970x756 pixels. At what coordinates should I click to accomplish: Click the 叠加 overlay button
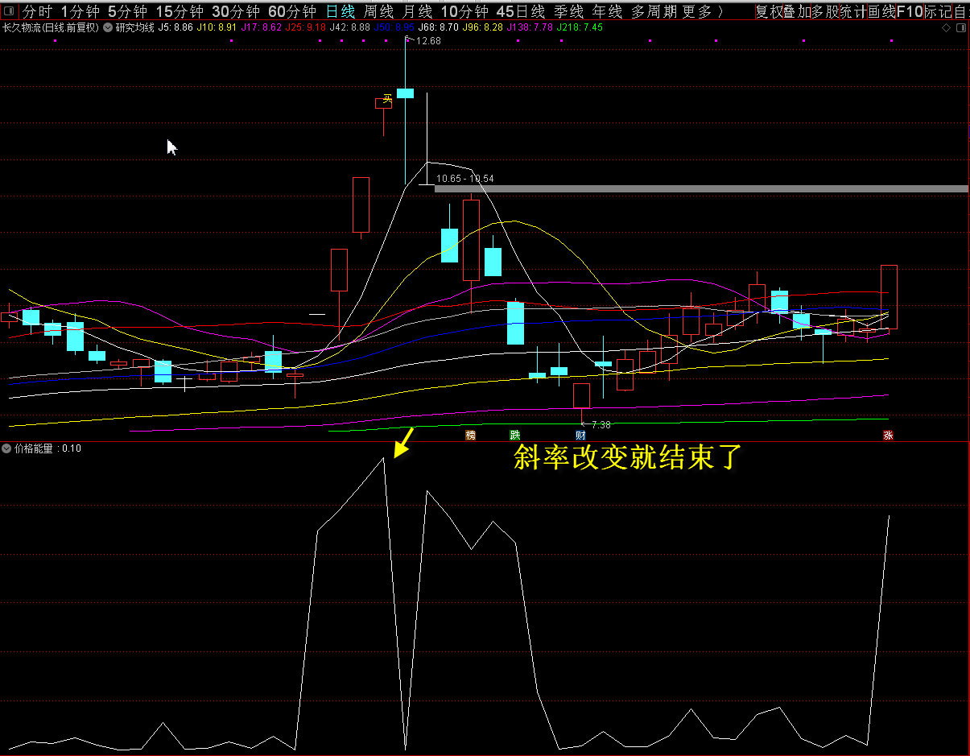coord(798,11)
